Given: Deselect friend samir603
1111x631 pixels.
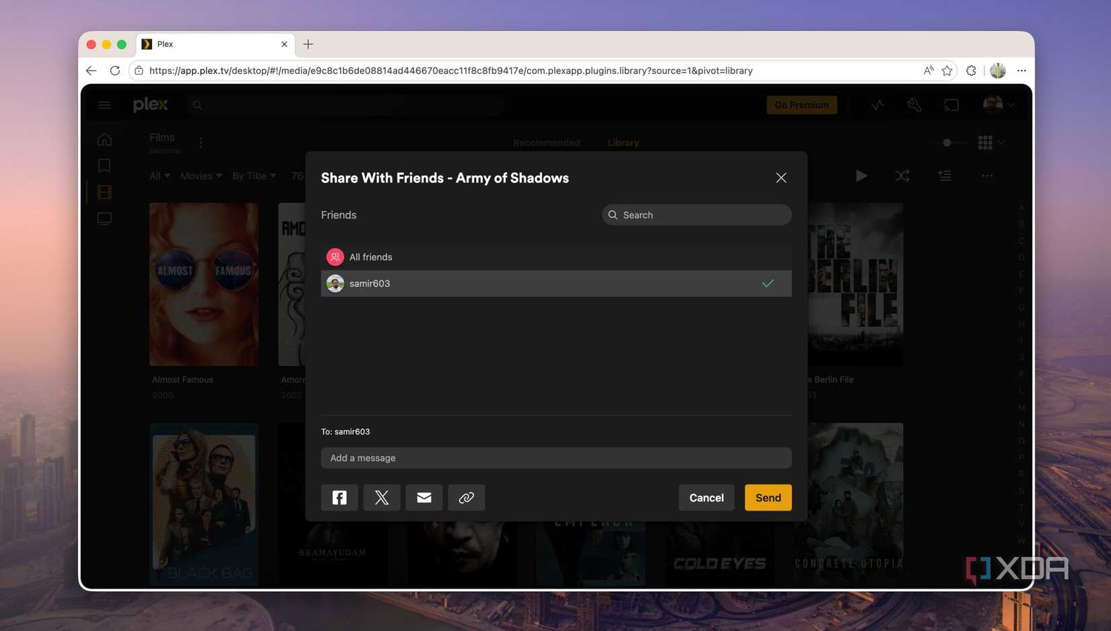Looking at the screenshot, I should coord(556,283).
